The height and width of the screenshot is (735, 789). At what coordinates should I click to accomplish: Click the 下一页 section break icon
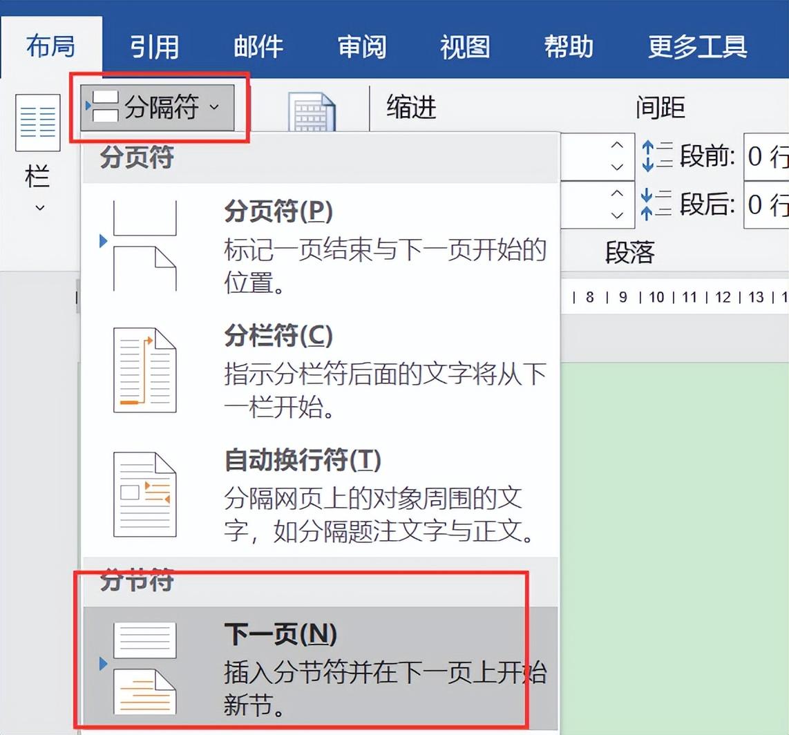145,668
